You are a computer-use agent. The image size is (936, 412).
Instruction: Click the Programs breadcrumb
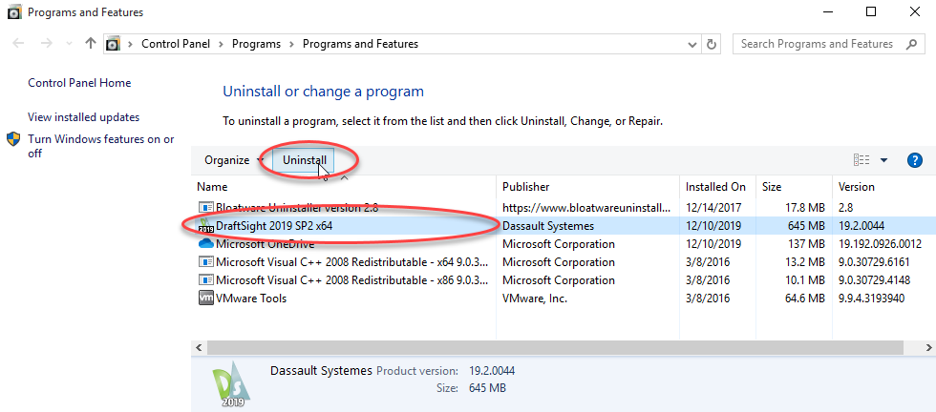[x=256, y=44]
